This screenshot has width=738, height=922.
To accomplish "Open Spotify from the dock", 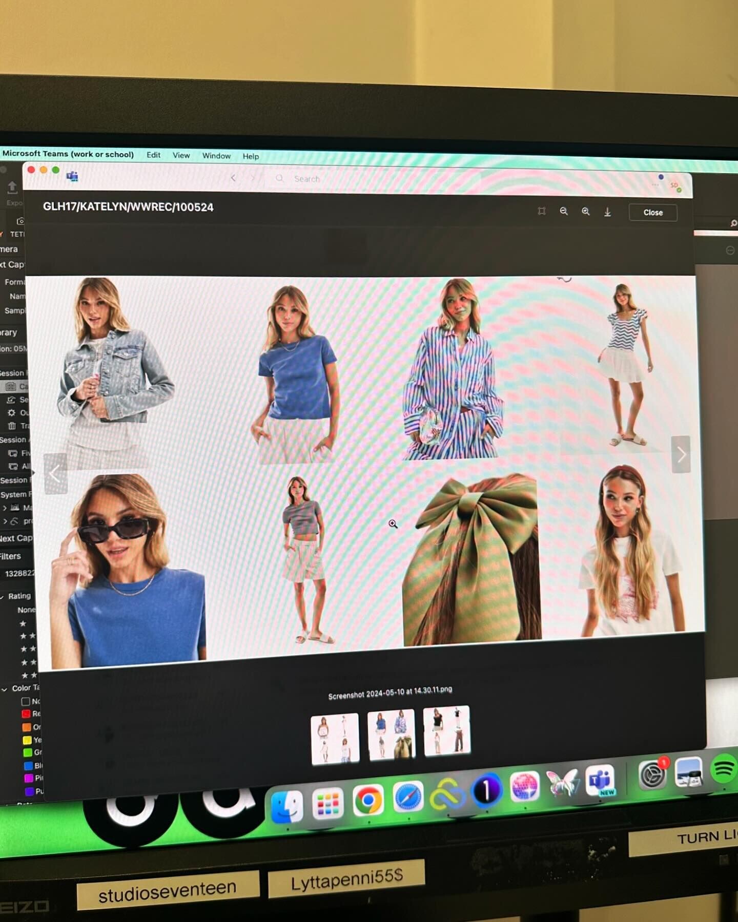I will [x=725, y=768].
